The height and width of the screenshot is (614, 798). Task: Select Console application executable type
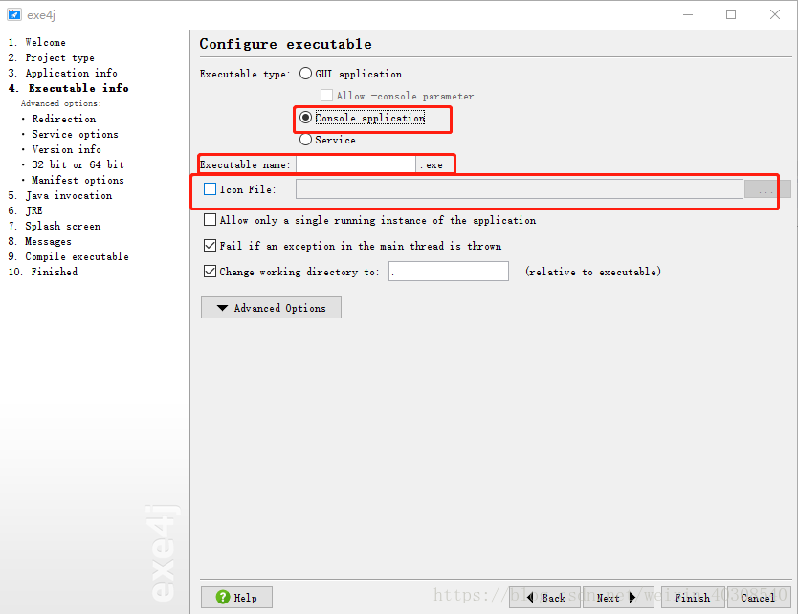click(305, 118)
